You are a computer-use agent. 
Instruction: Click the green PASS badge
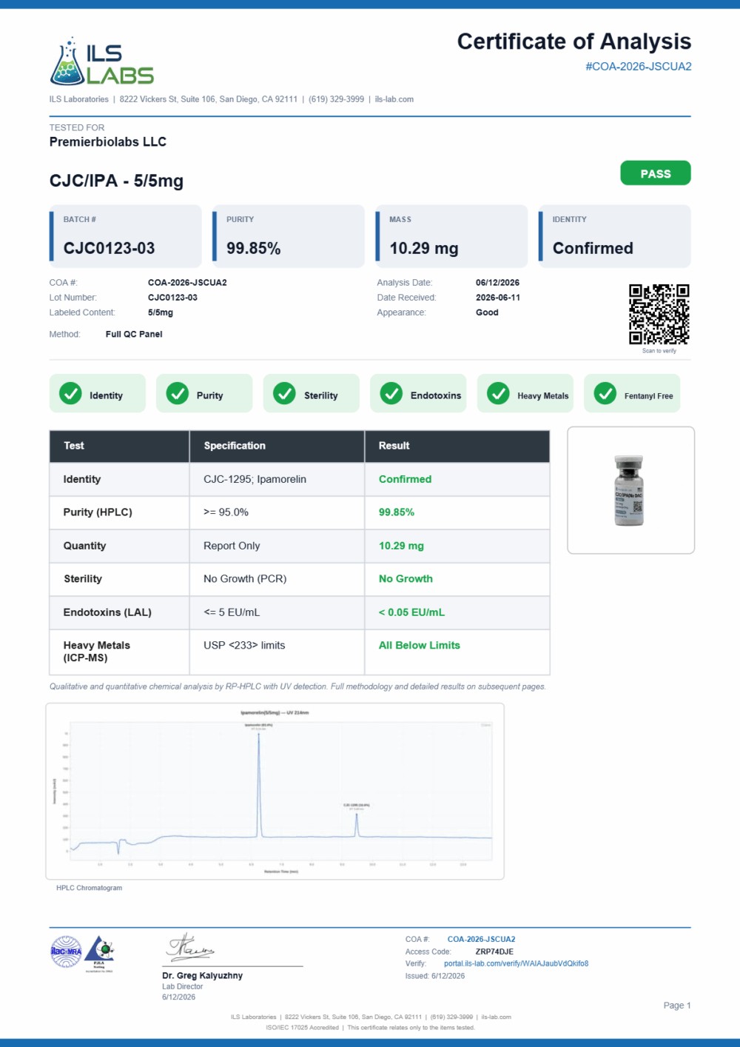[x=656, y=173]
